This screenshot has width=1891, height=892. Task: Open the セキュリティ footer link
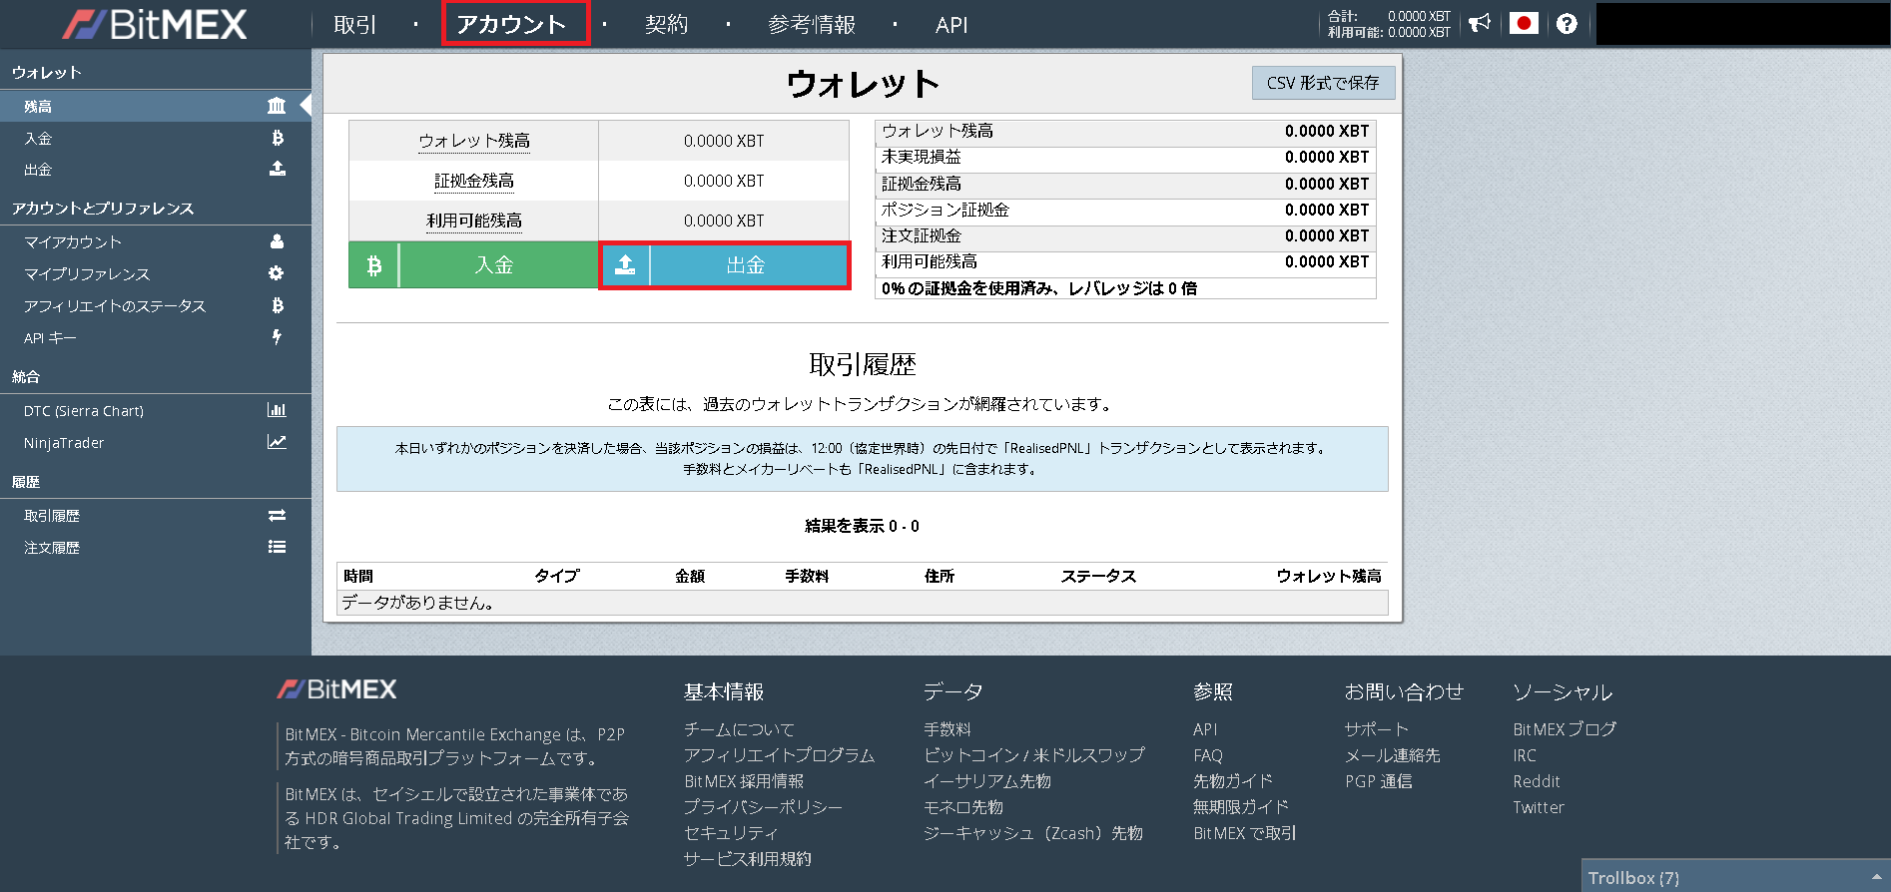(x=731, y=833)
